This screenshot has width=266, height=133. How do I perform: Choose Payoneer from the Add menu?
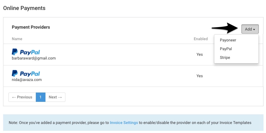coord(228,40)
